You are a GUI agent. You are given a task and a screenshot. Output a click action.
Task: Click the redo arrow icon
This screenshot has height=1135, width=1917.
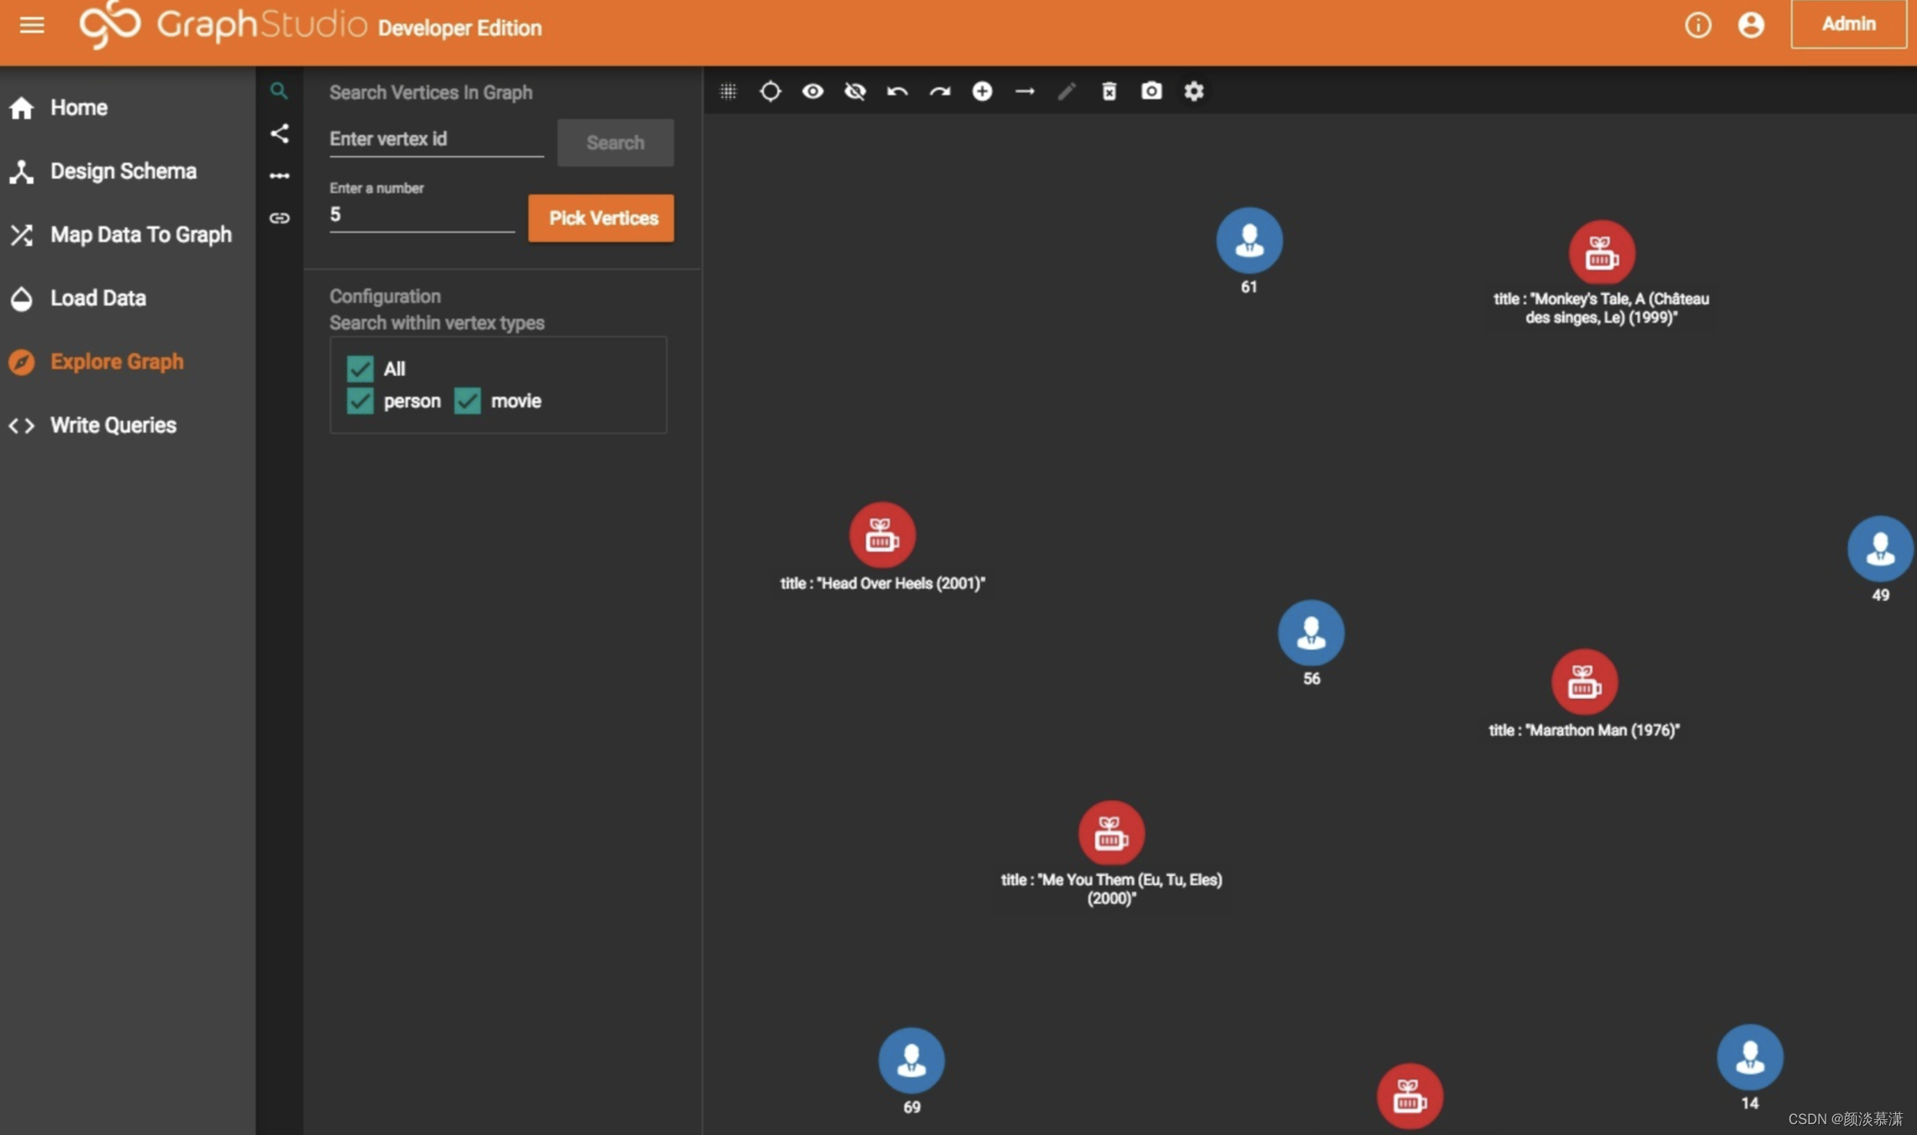939,91
